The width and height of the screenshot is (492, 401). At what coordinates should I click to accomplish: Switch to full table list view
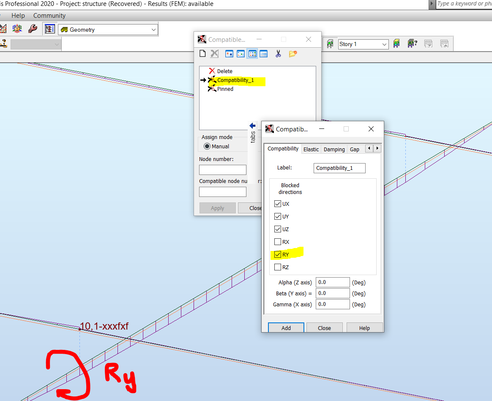click(264, 54)
